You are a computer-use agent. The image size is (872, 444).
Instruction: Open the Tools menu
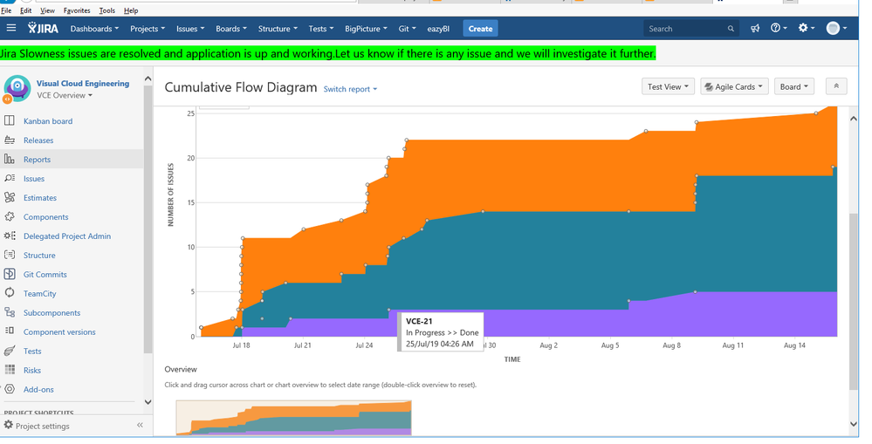coord(106,10)
